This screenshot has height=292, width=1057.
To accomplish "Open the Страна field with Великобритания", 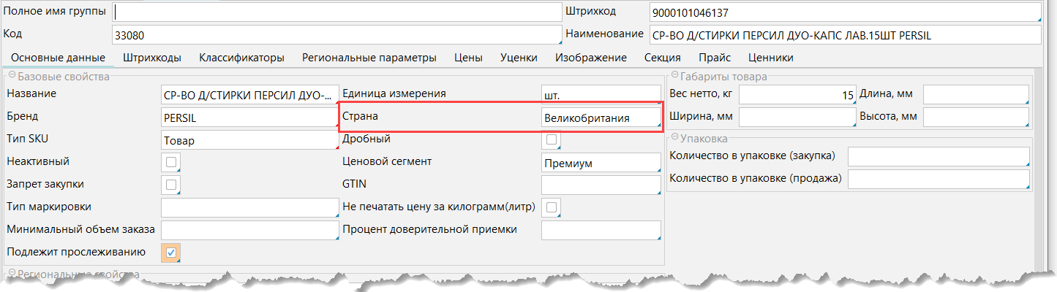I will (x=600, y=118).
